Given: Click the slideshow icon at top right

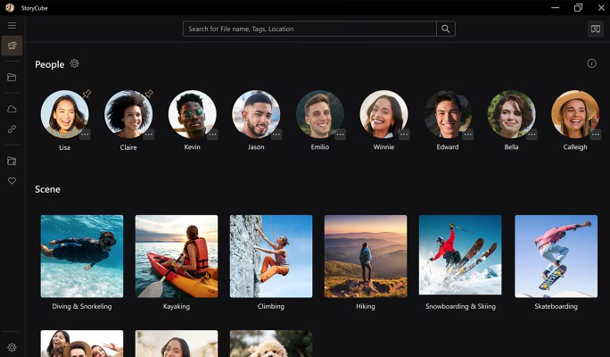Looking at the screenshot, I should [595, 29].
